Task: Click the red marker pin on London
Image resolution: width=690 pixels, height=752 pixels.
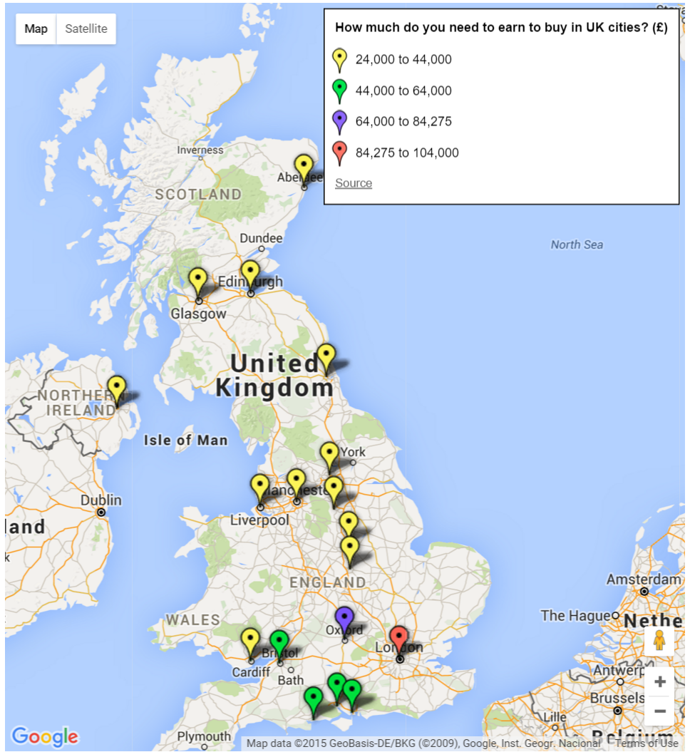Action: pyautogui.click(x=398, y=637)
